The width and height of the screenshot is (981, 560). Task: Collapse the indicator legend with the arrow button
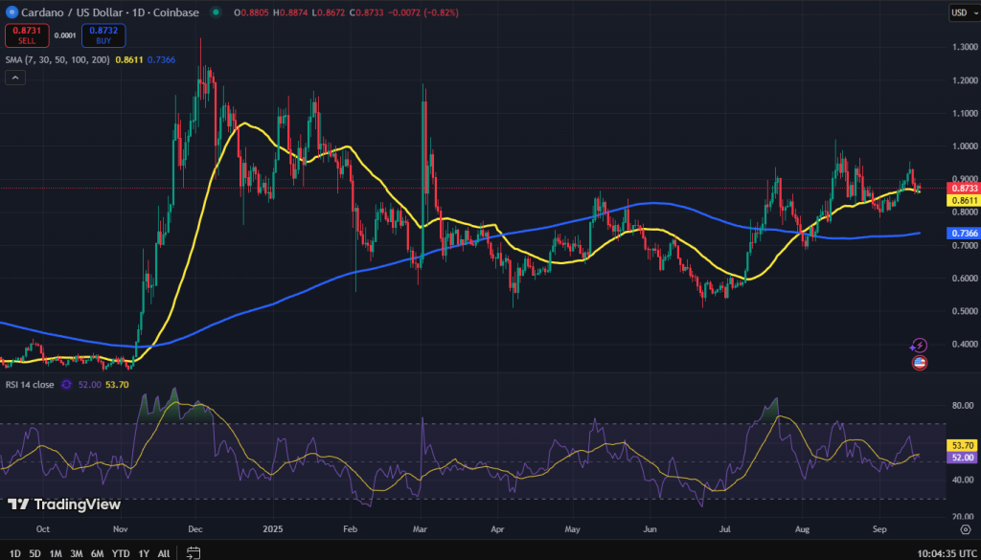(14, 77)
